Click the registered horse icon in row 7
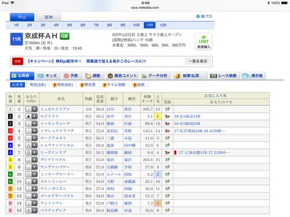The height and width of the screenshot is (217, 290). [x=167, y=153]
